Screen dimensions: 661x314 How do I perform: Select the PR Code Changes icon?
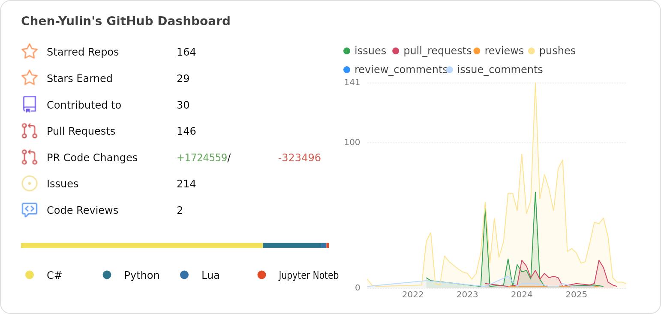click(x=29, y=157)
